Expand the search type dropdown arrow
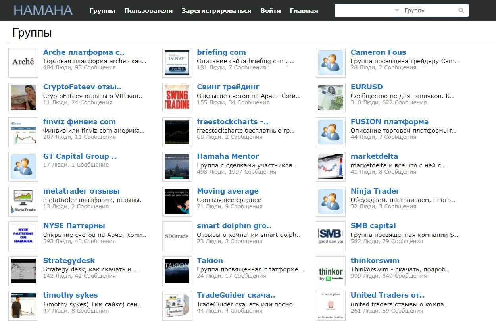 pyautogui.click(x=397, y=11)
